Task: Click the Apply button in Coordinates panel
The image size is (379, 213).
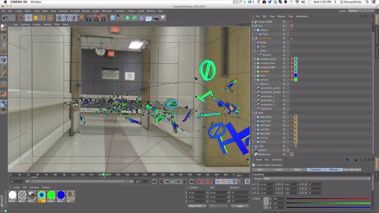Action: tap(240, 206)
